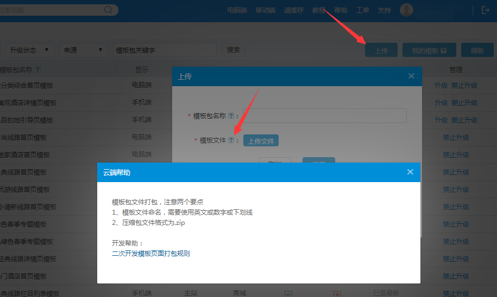This screenshot has height=297, width=497.
Task: Click the 模板包关键字 search input
Action: click(165, 50)
